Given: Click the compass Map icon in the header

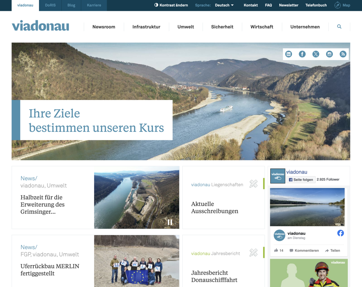Looking at the screenshot, I should tap(337, 5).
